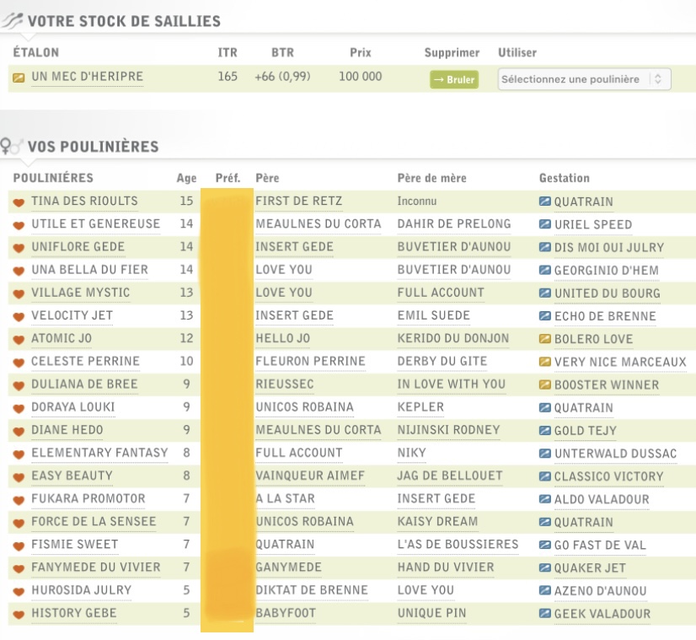This screenshot has width=696, height=640.
Task: Open the KERIDO DU DONJON dam-sire link
Action: coord(453,338)
